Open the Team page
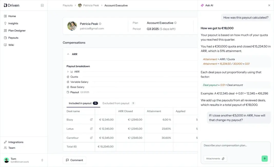Image resolution: width=274 pixels, height=167 pixels. [12, 148]
